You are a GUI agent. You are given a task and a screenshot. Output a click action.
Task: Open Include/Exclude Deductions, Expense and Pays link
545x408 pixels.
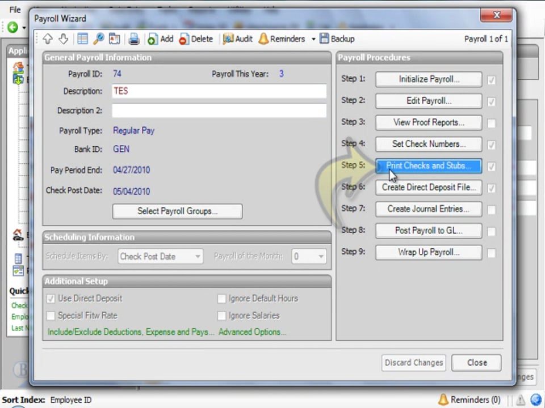131,332
